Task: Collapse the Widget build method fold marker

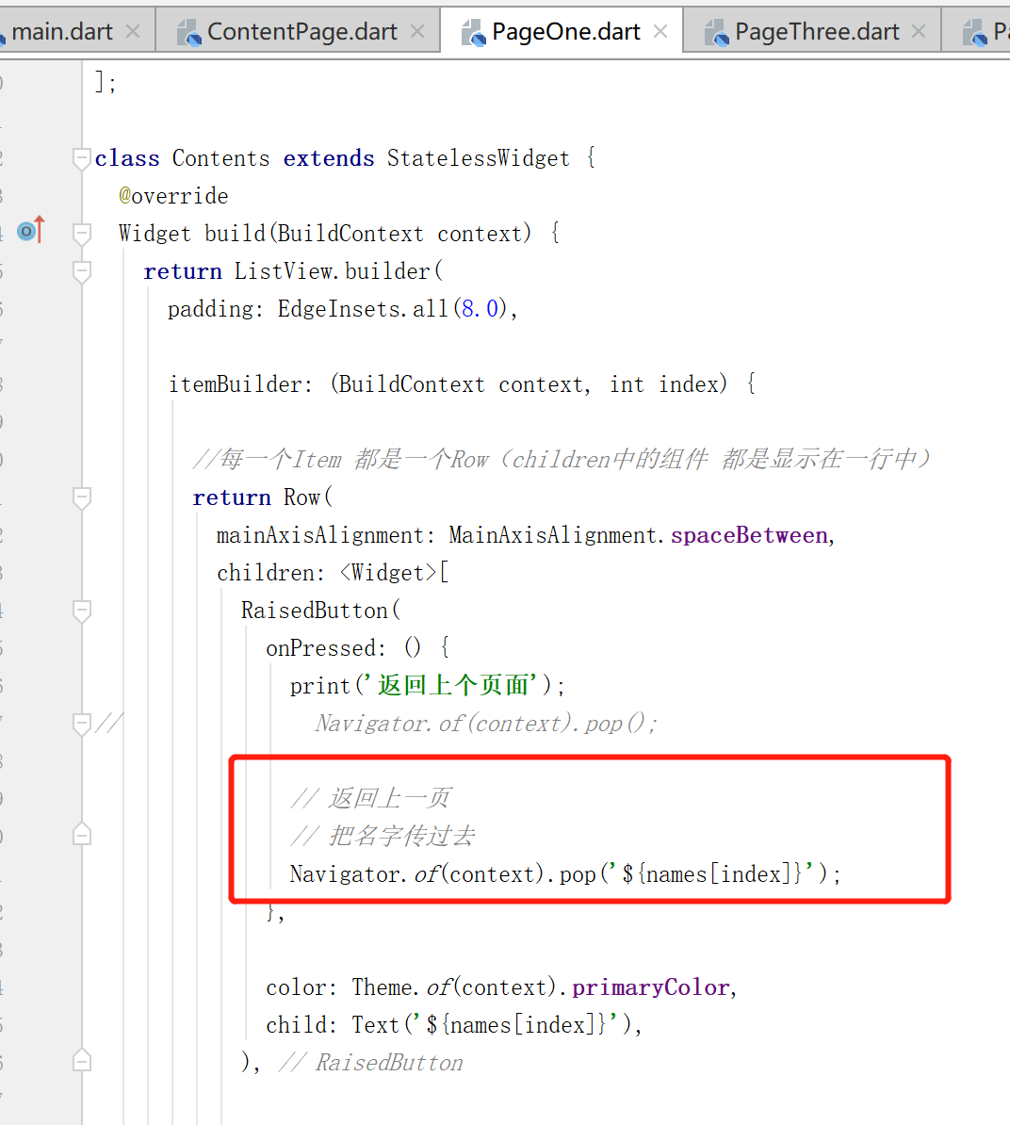Action: coord(82,234)
